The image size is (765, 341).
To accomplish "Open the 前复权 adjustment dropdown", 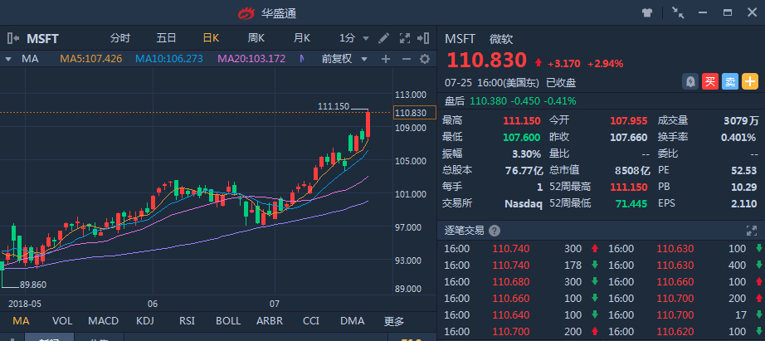I will tap(344, 59).
